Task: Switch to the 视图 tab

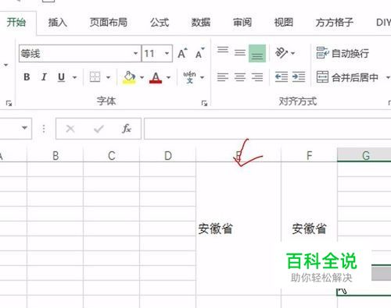Action: click(x=284, y=23)
